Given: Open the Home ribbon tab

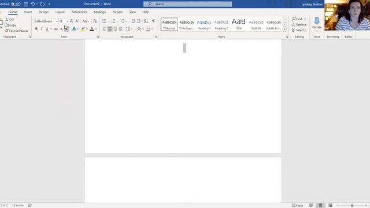Looking at the screenshot, I should pos(13,12).
